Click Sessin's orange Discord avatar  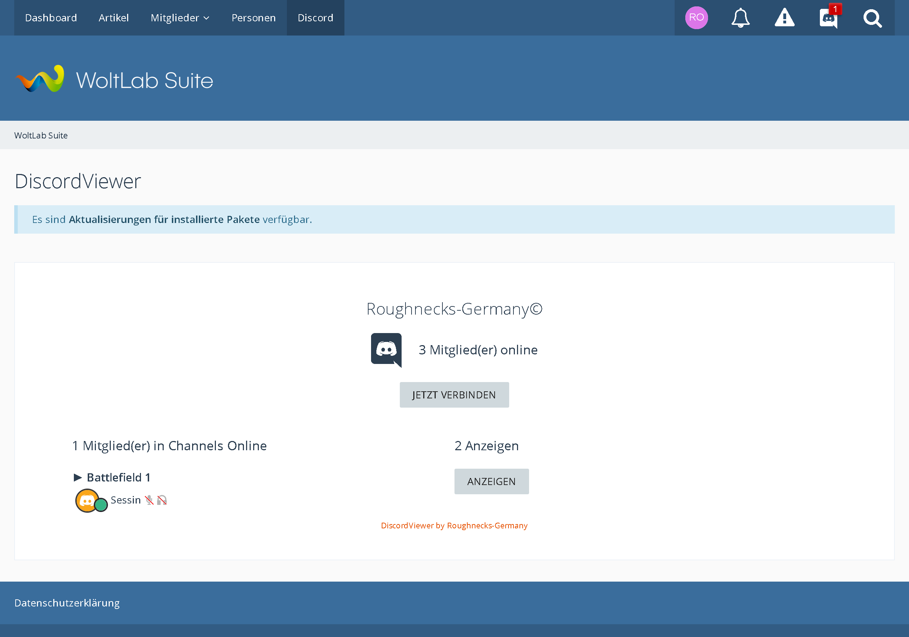coord(87,500)
